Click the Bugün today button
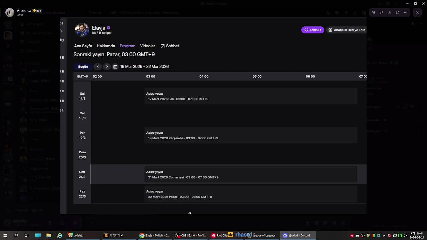 click(x=83, y=67)
